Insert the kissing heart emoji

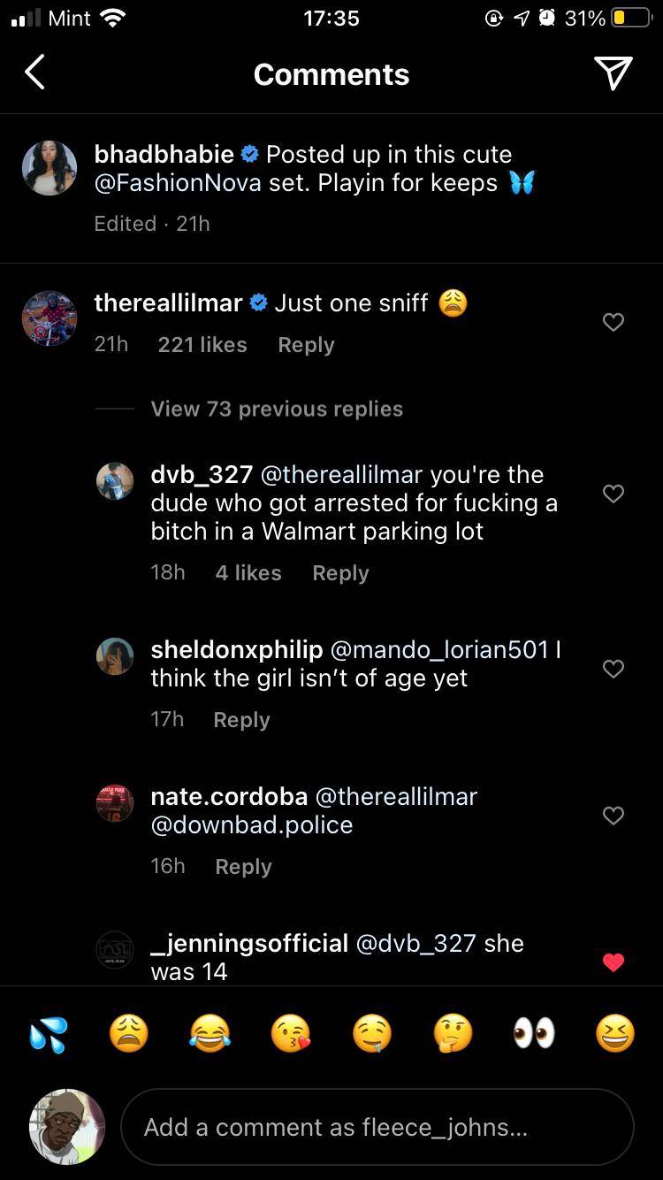(x=291, y=1033)
